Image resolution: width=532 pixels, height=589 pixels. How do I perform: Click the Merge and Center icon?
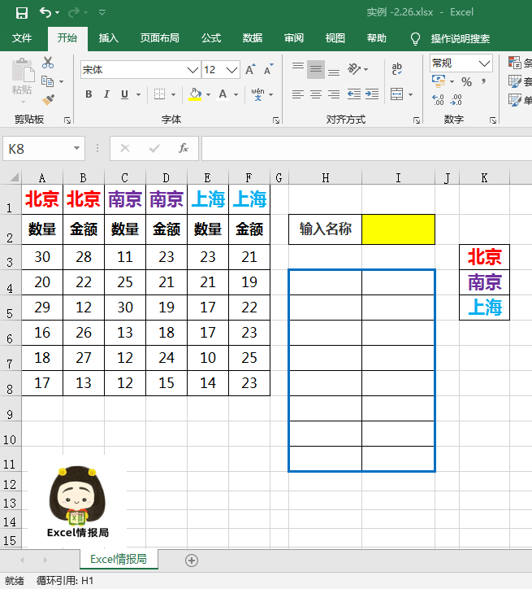396,94
